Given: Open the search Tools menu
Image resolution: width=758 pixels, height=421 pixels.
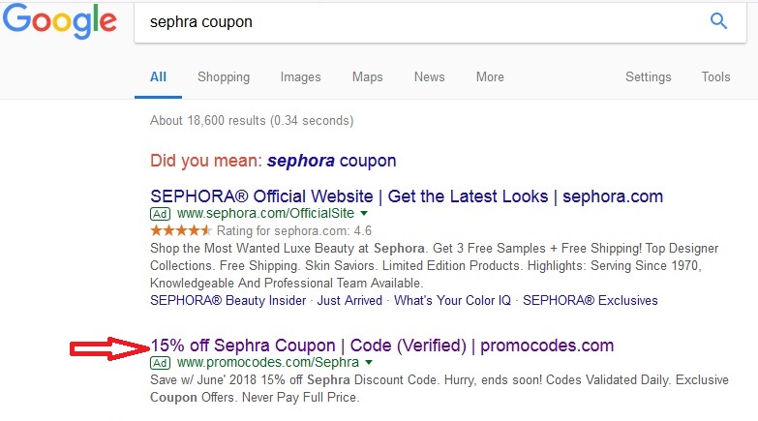Looking at the screenshot, I should pyautogui.click(x=716, y=76).
